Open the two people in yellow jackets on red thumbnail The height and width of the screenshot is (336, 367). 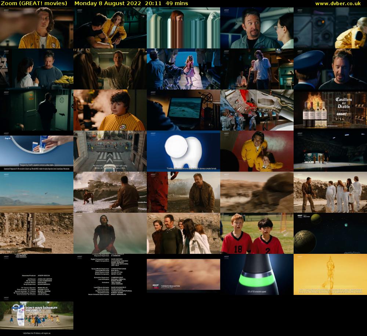[257, 151]
